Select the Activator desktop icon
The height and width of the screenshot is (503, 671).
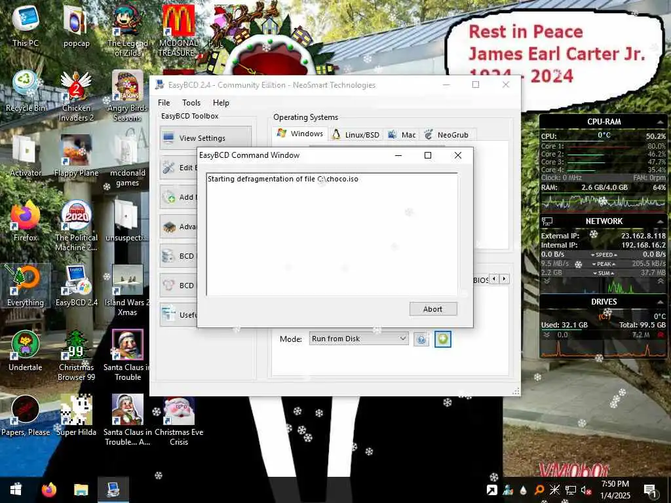26,156
